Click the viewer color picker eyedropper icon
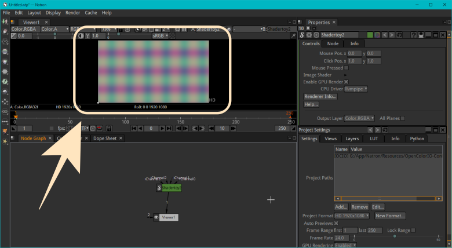 tap(293, 36)
